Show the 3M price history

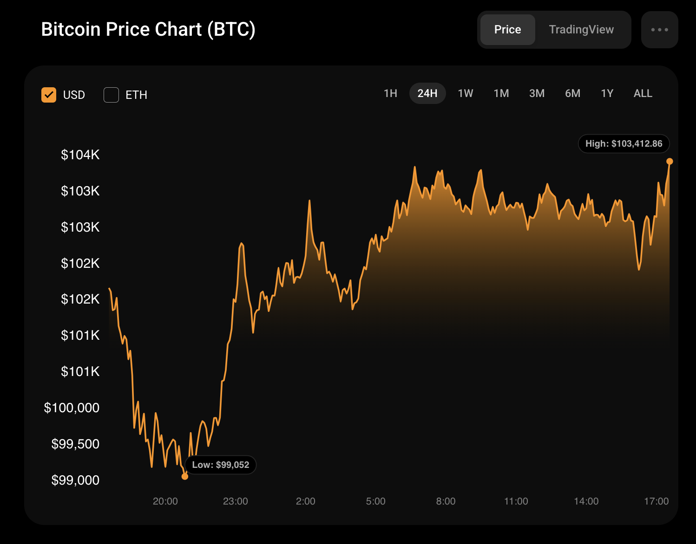coord(537,93)
